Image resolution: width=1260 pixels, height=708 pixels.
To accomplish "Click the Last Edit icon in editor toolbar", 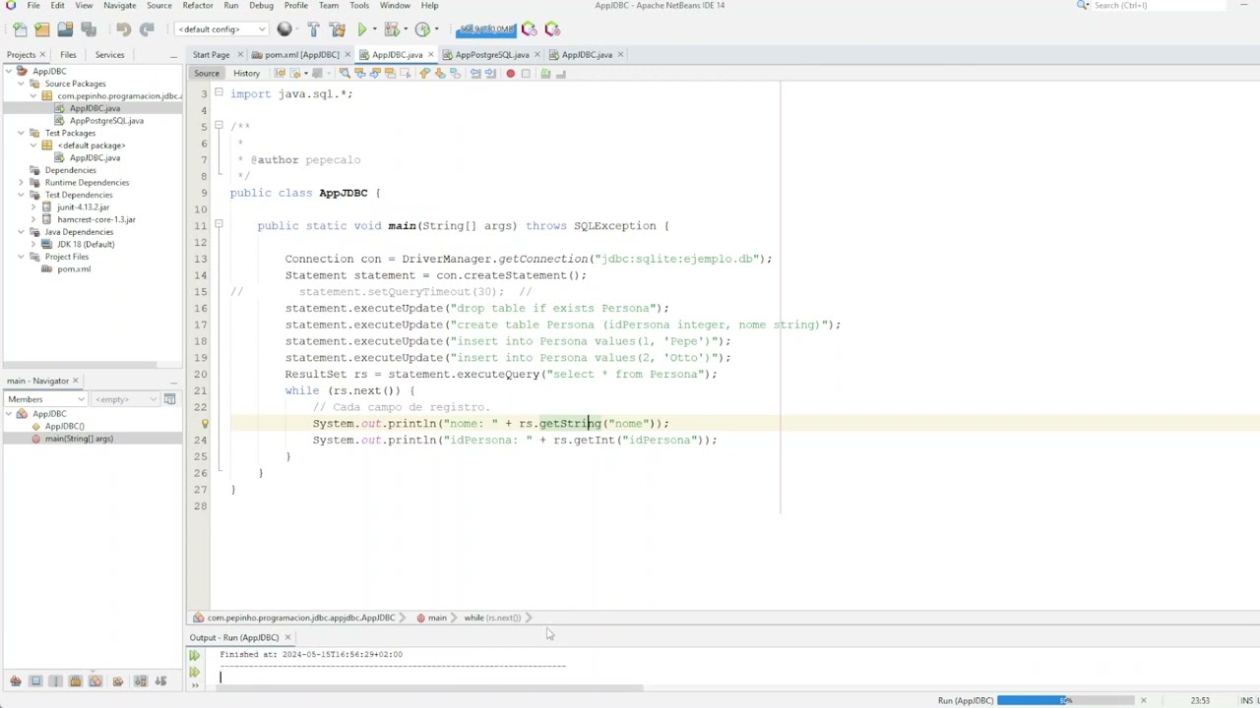I will (280, 73).
